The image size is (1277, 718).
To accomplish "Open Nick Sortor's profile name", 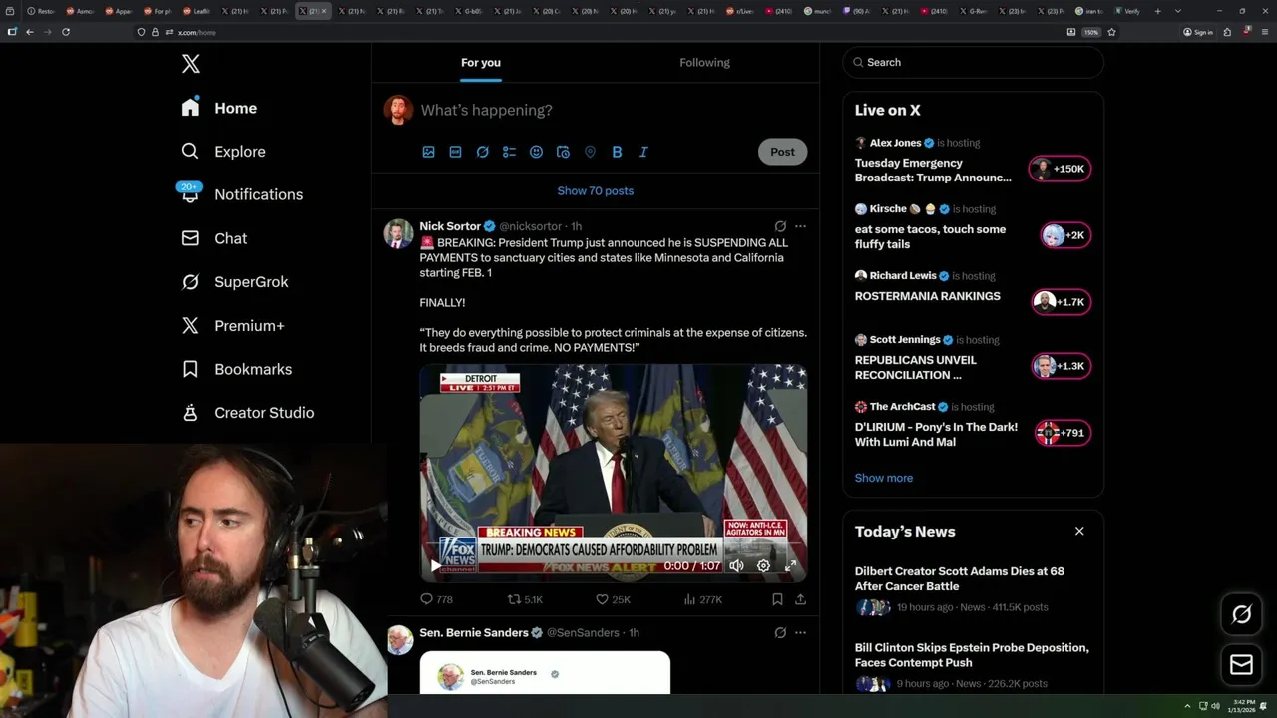I will click(450, 226).
